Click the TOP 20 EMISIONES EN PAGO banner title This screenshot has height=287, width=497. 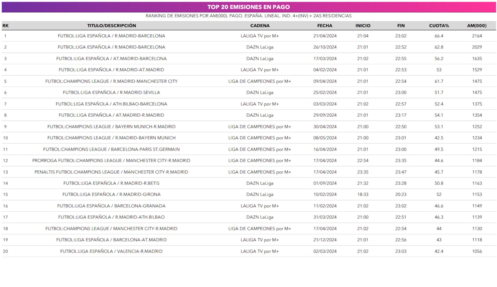249,7
